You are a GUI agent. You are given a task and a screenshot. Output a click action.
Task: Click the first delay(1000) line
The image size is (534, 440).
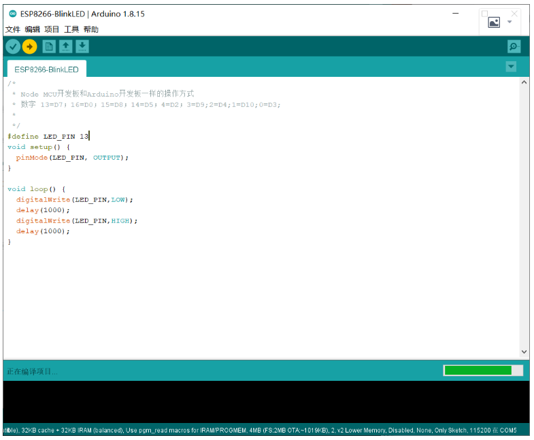click(43, 209)
